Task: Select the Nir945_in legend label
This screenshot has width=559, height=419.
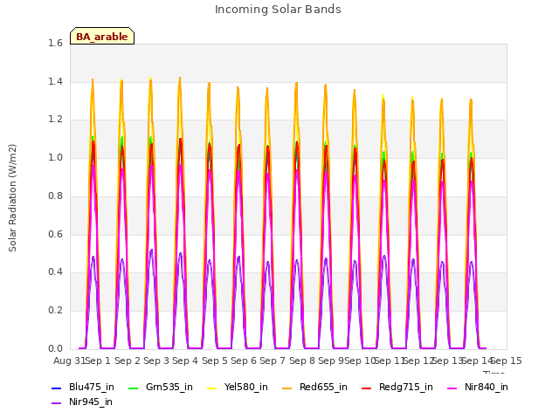Action: [x=91, y=402]
